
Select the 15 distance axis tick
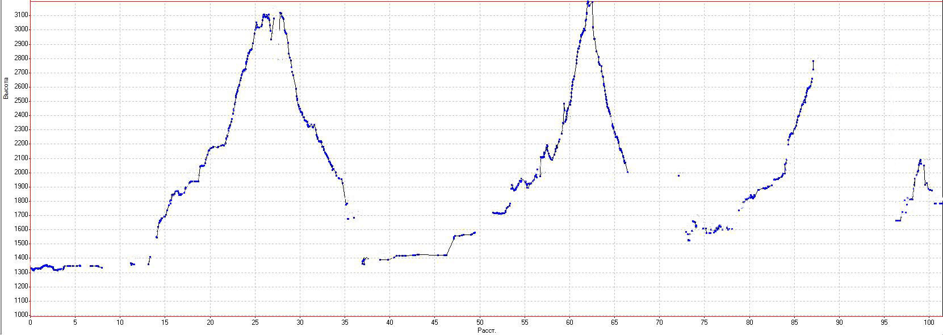165,323
